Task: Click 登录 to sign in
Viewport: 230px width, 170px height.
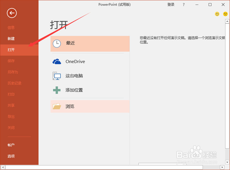Action: click(x=171, y=5)
